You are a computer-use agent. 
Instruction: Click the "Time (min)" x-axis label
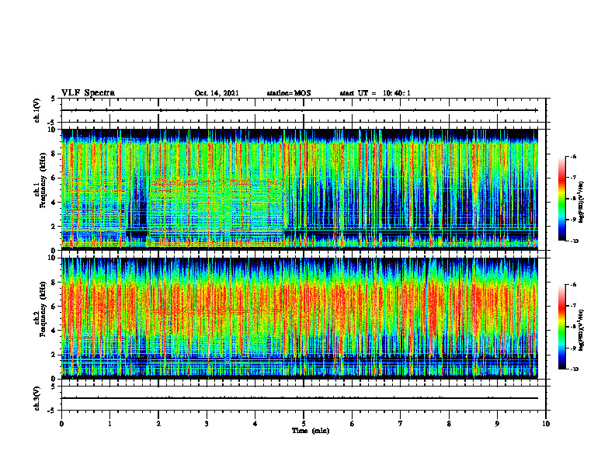point(311,431)
